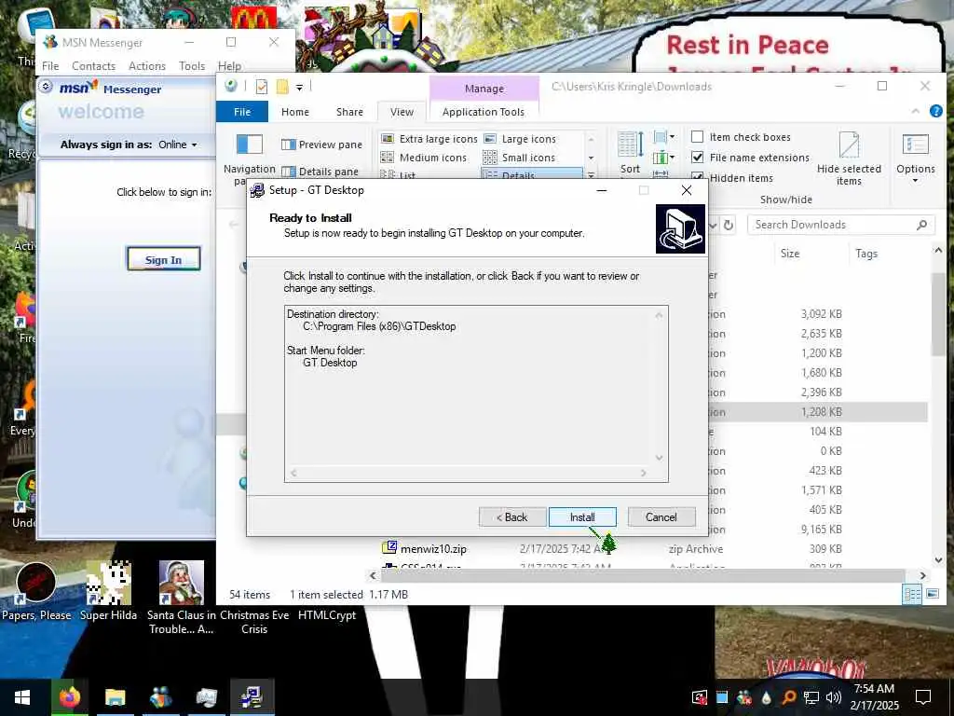Screen dimensions: 954x716
Task: Open the sign-in status Online dropdown
Action: [x=178, y=145]
